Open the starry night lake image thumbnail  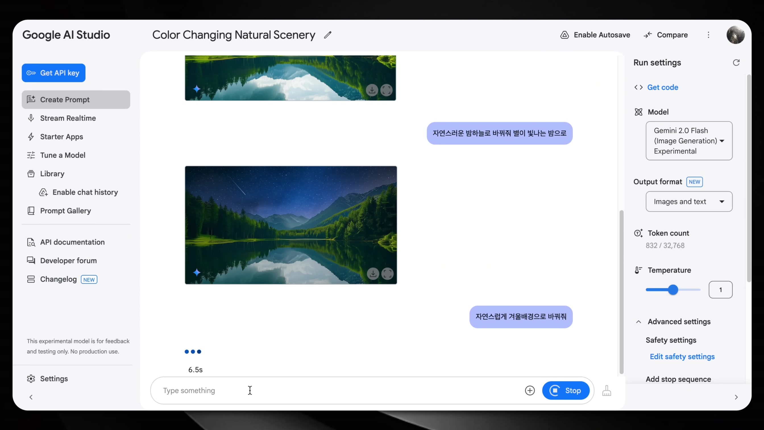pyautogui.click(x=291, y=225)
